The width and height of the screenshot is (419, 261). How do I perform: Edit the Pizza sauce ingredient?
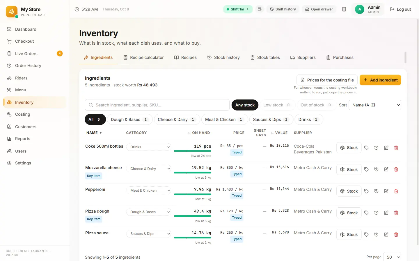pyautogui.click(x=386, y=235)
